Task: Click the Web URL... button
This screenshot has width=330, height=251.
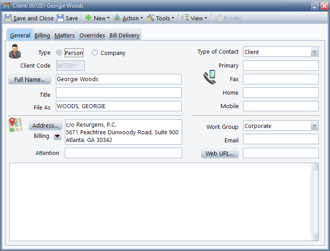Action: coord(220,153)
